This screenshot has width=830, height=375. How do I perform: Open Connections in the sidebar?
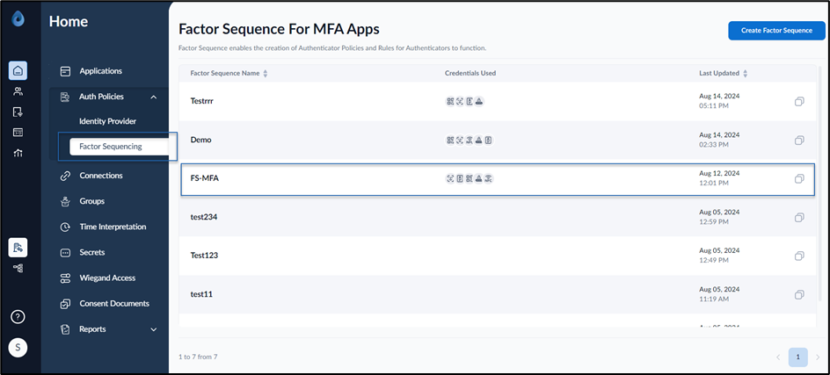101,176
